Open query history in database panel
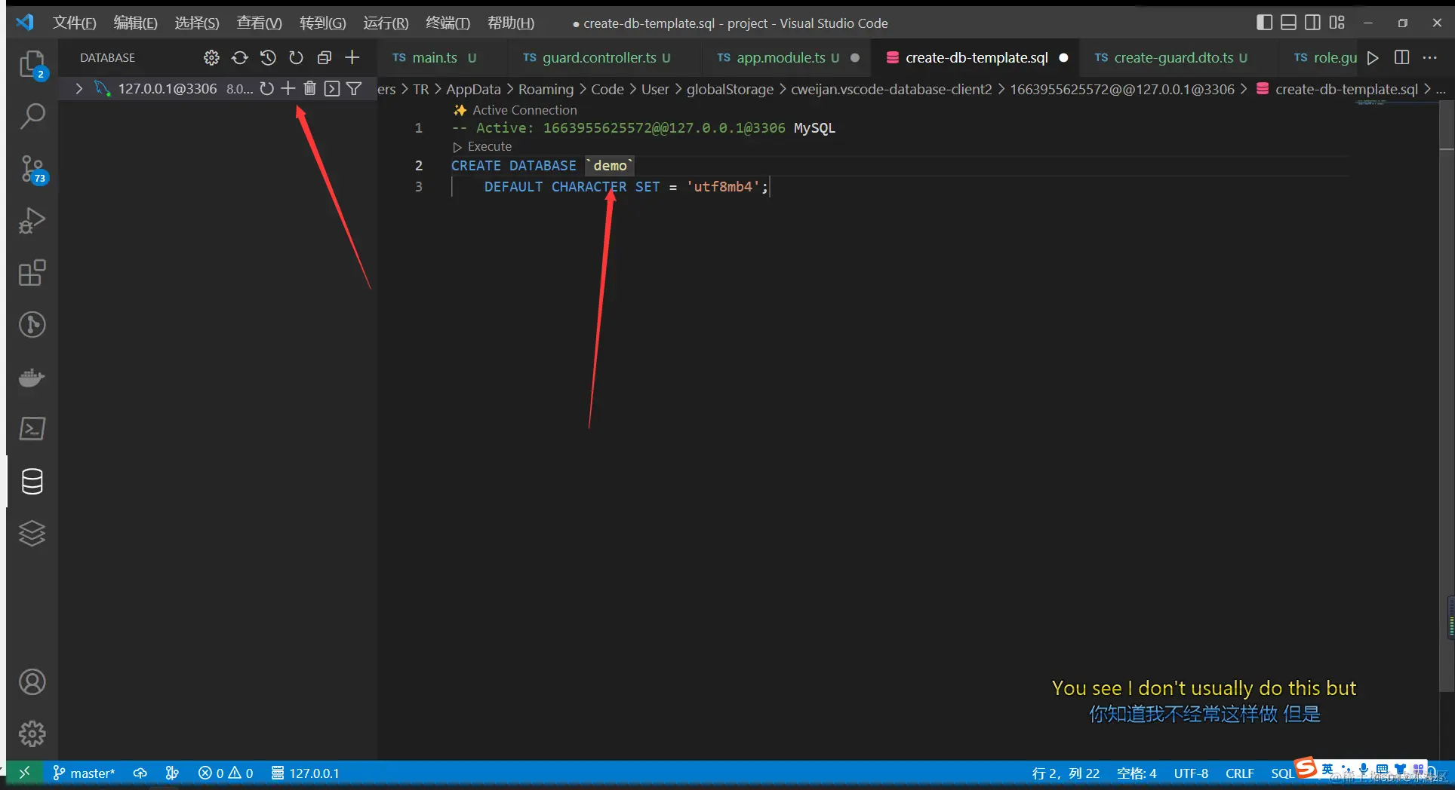The image size is (1455, 790). click(268, 57)
